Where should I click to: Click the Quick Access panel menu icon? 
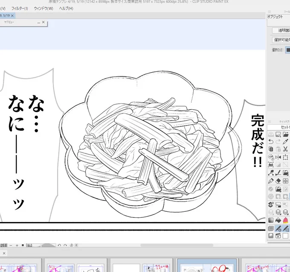(x=269, y=122)
